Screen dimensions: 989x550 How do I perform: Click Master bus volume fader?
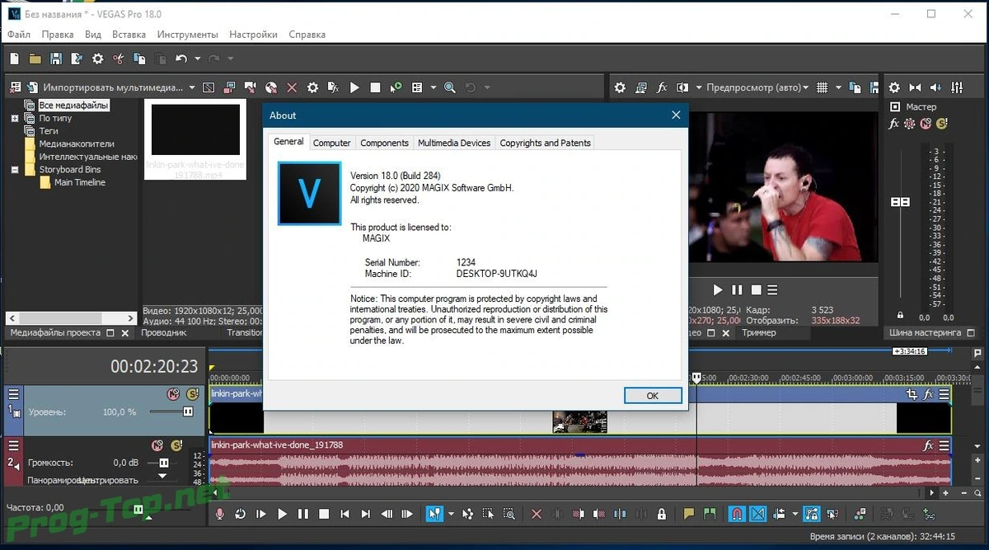point(900,202)
